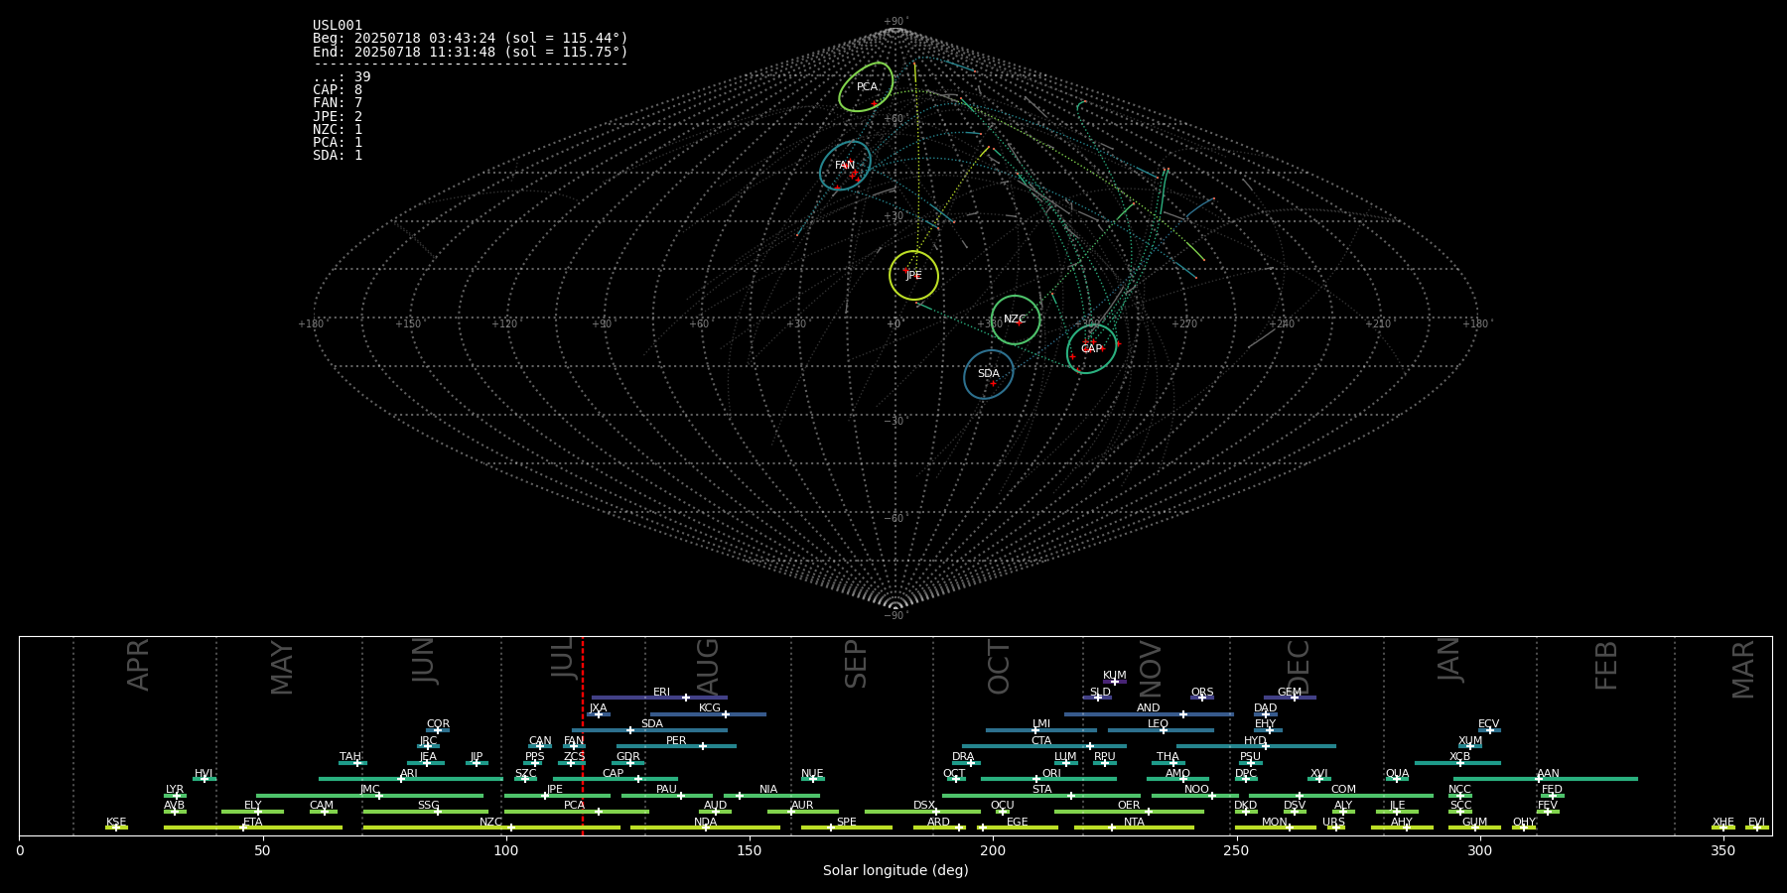The height and width of the screenshot is (893, 1787).
Task: Click the PCA radiant circle on sky map
Action: [866, 86]
